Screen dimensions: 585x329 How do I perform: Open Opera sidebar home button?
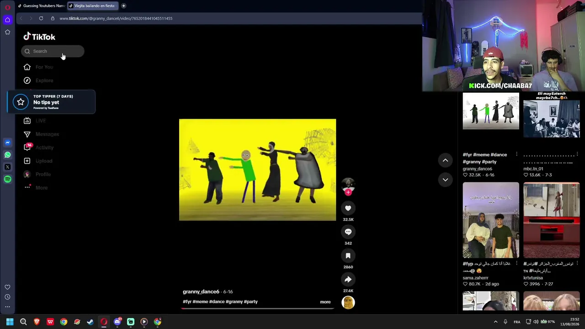[x=7, y=20]
